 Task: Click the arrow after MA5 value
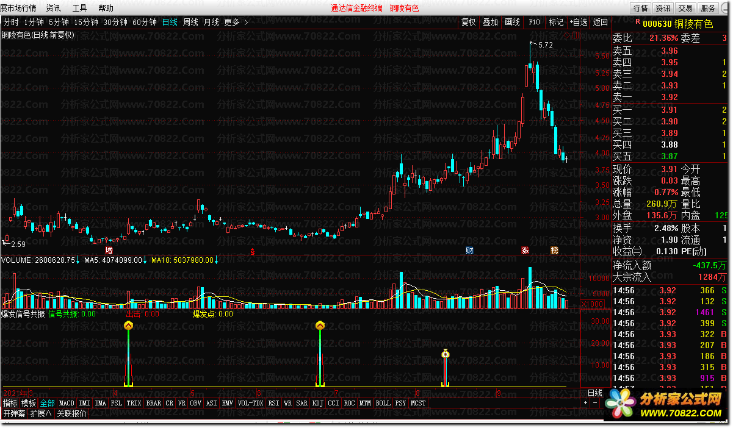coord(145,260)
